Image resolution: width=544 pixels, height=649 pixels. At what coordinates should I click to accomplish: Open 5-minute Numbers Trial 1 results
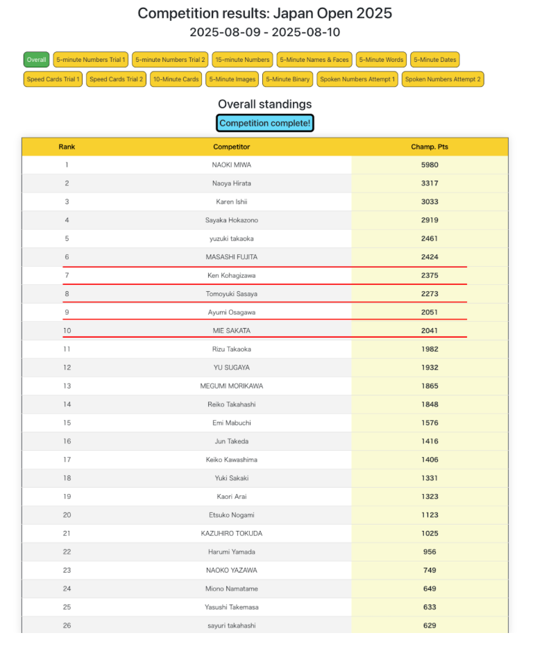[91, 60]
